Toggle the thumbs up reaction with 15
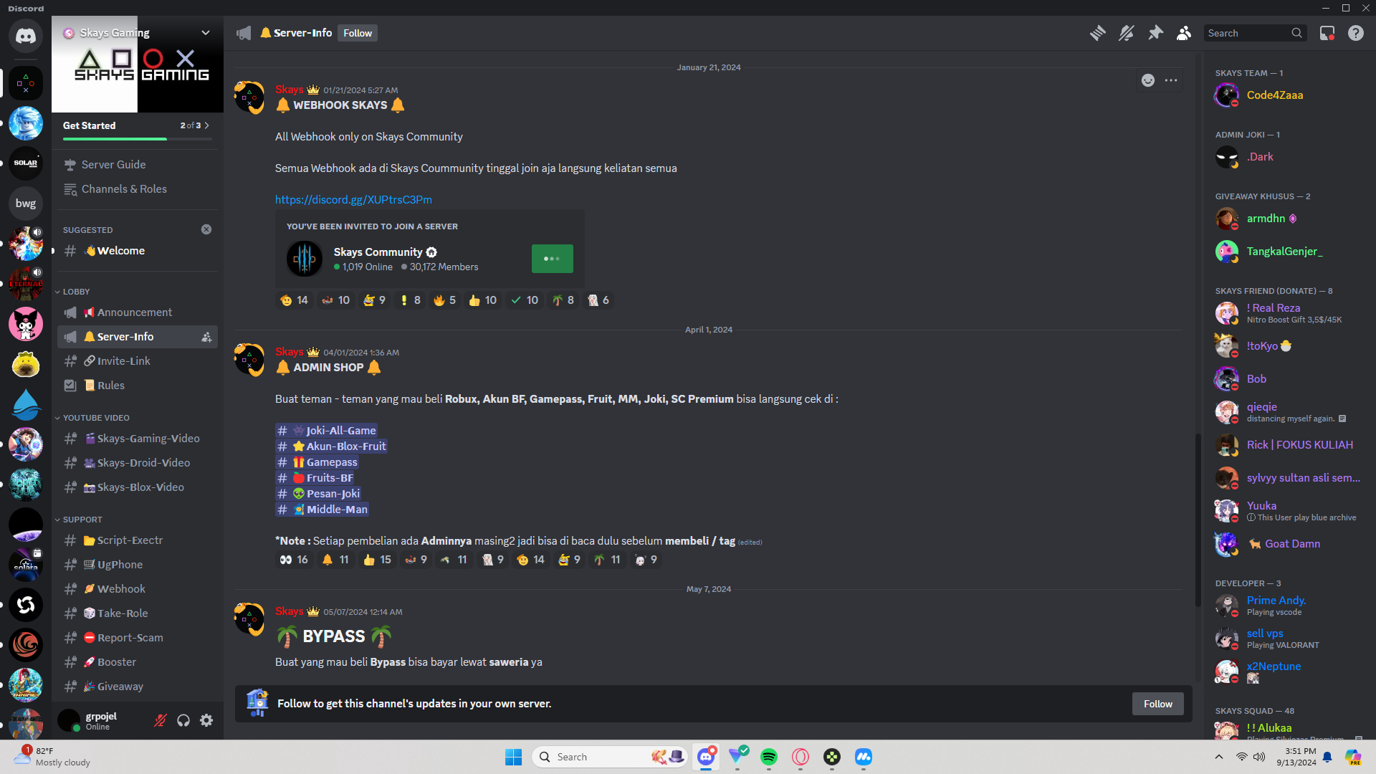Image resolution: width=1376 pixels, height=774 pixels. coord(377,560)
